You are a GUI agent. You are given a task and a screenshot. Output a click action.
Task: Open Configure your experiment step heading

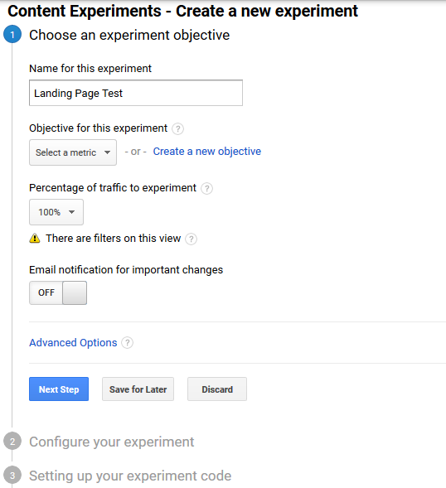point(111,442)
